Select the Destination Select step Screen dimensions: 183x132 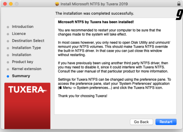(28, 41)
